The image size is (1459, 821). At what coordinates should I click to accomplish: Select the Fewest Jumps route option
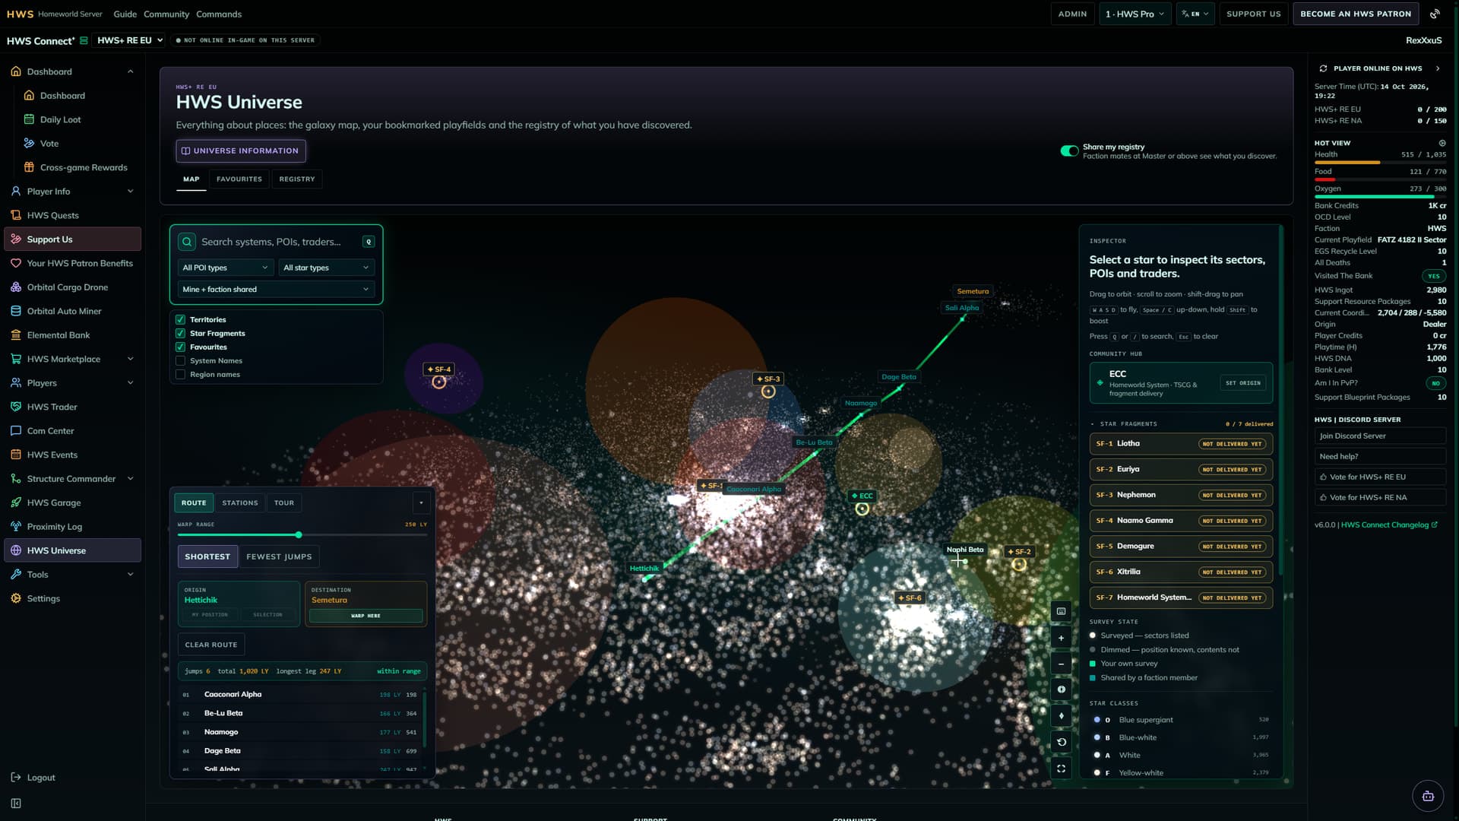point(279,557)
